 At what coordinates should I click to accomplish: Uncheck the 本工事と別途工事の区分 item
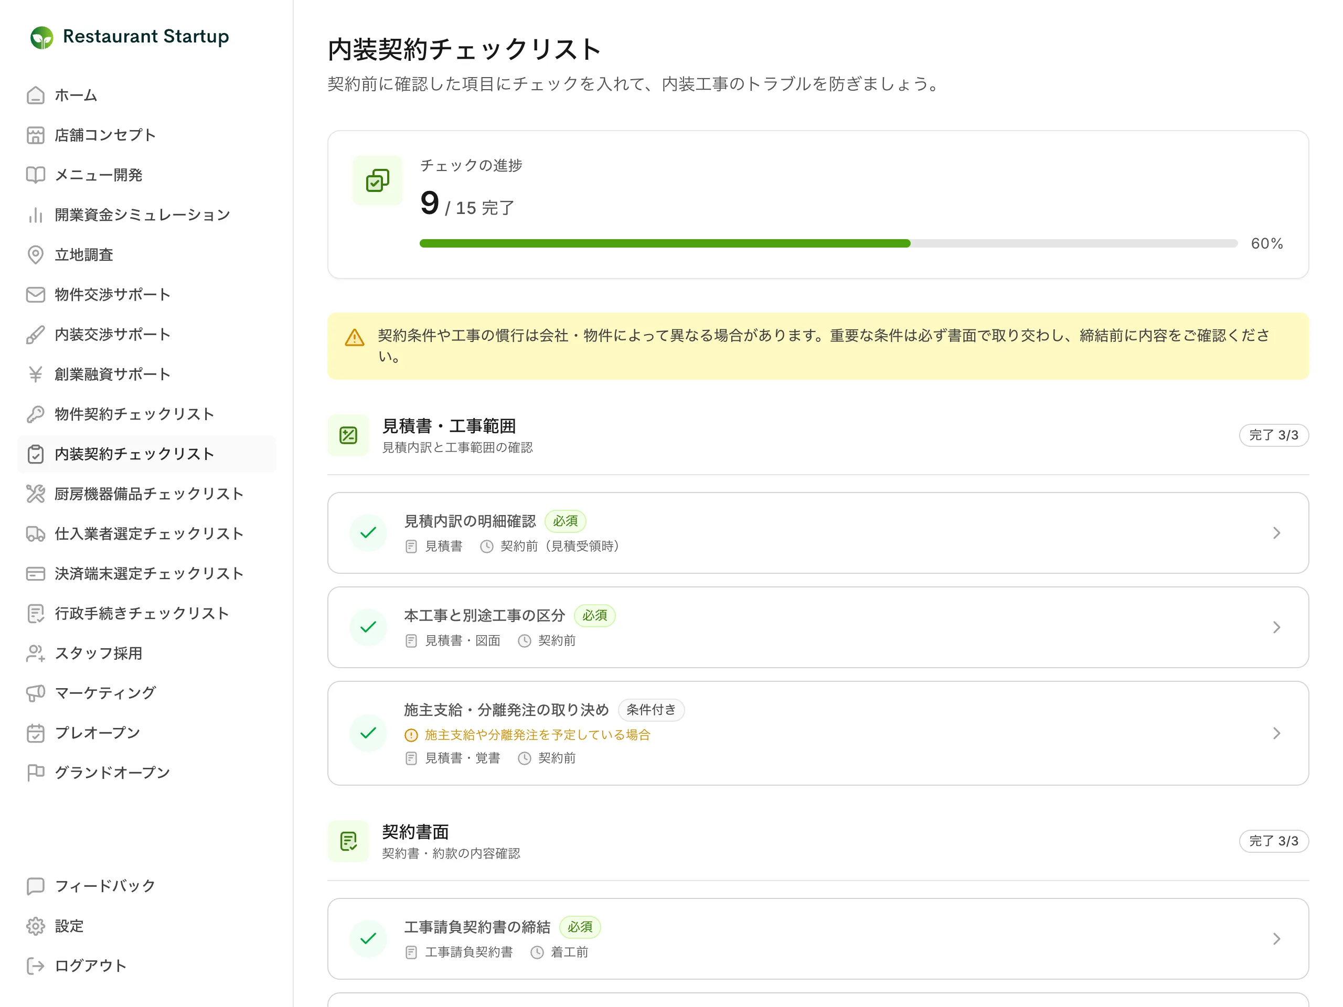click(368, 627)
